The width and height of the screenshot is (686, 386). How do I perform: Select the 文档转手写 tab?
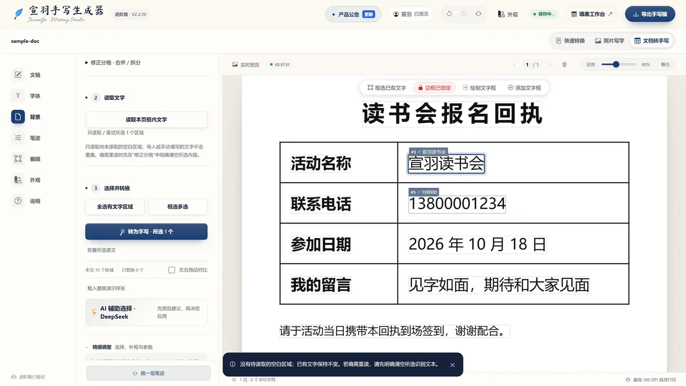(651, 41)
